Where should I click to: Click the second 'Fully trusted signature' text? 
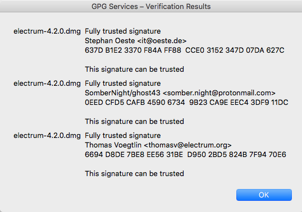(x=123, y=84)
